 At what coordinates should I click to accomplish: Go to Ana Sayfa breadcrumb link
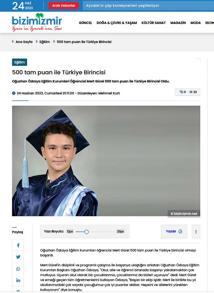[24, 42]
